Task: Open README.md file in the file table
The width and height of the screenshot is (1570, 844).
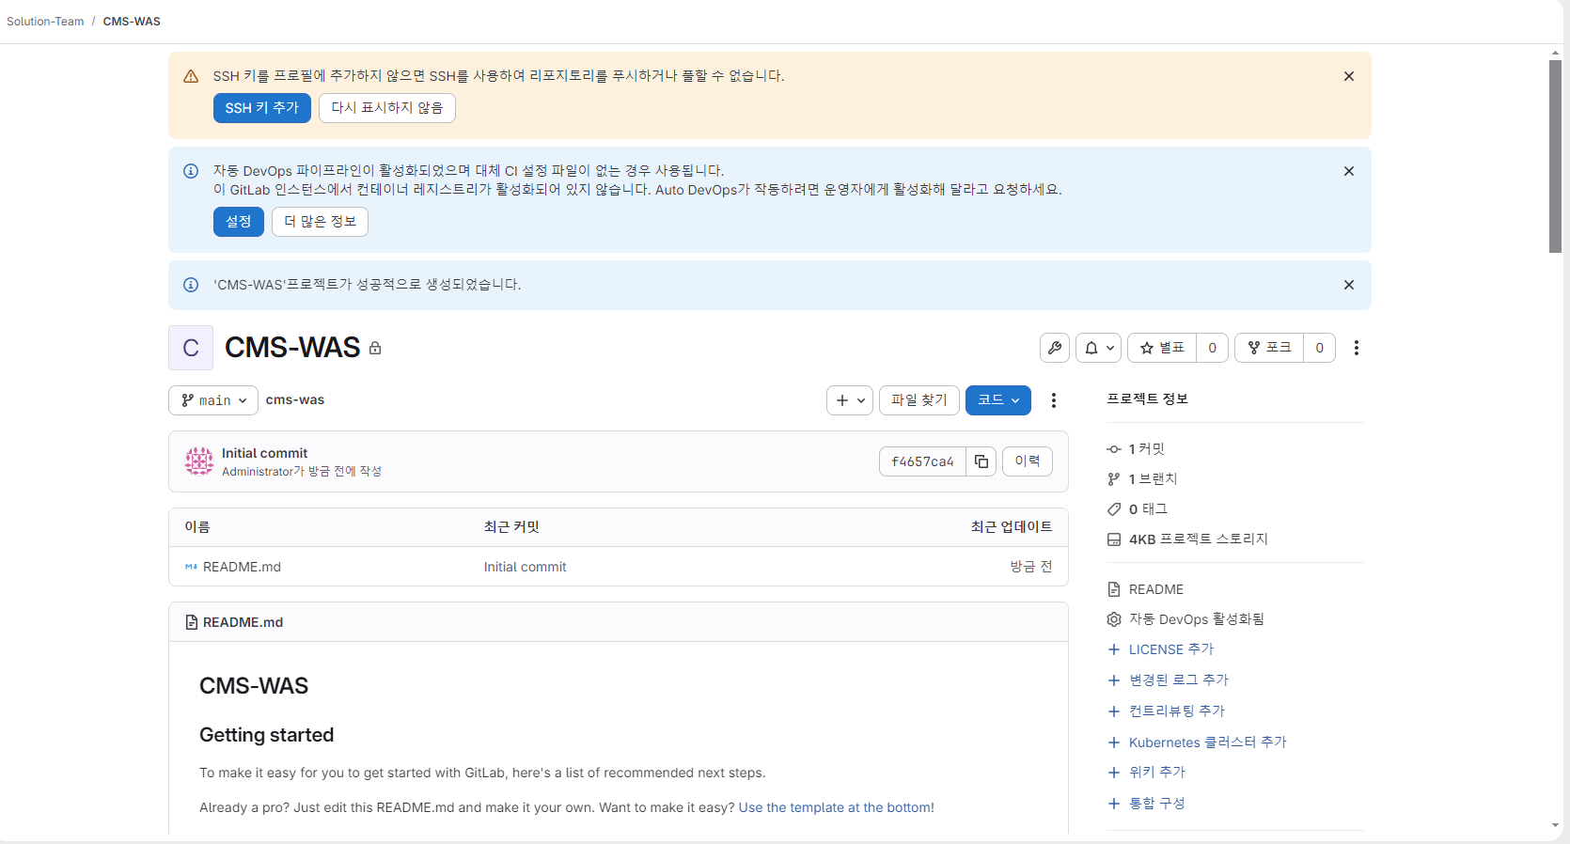Action: click(x=242, y=567)
